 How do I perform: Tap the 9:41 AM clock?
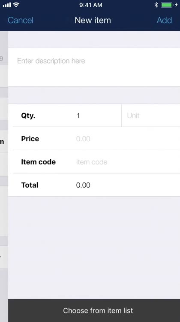click(x=90, y=5)
